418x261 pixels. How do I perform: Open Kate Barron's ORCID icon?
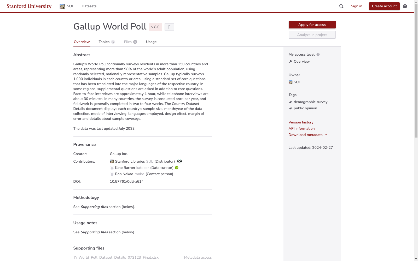coord(177,168)
